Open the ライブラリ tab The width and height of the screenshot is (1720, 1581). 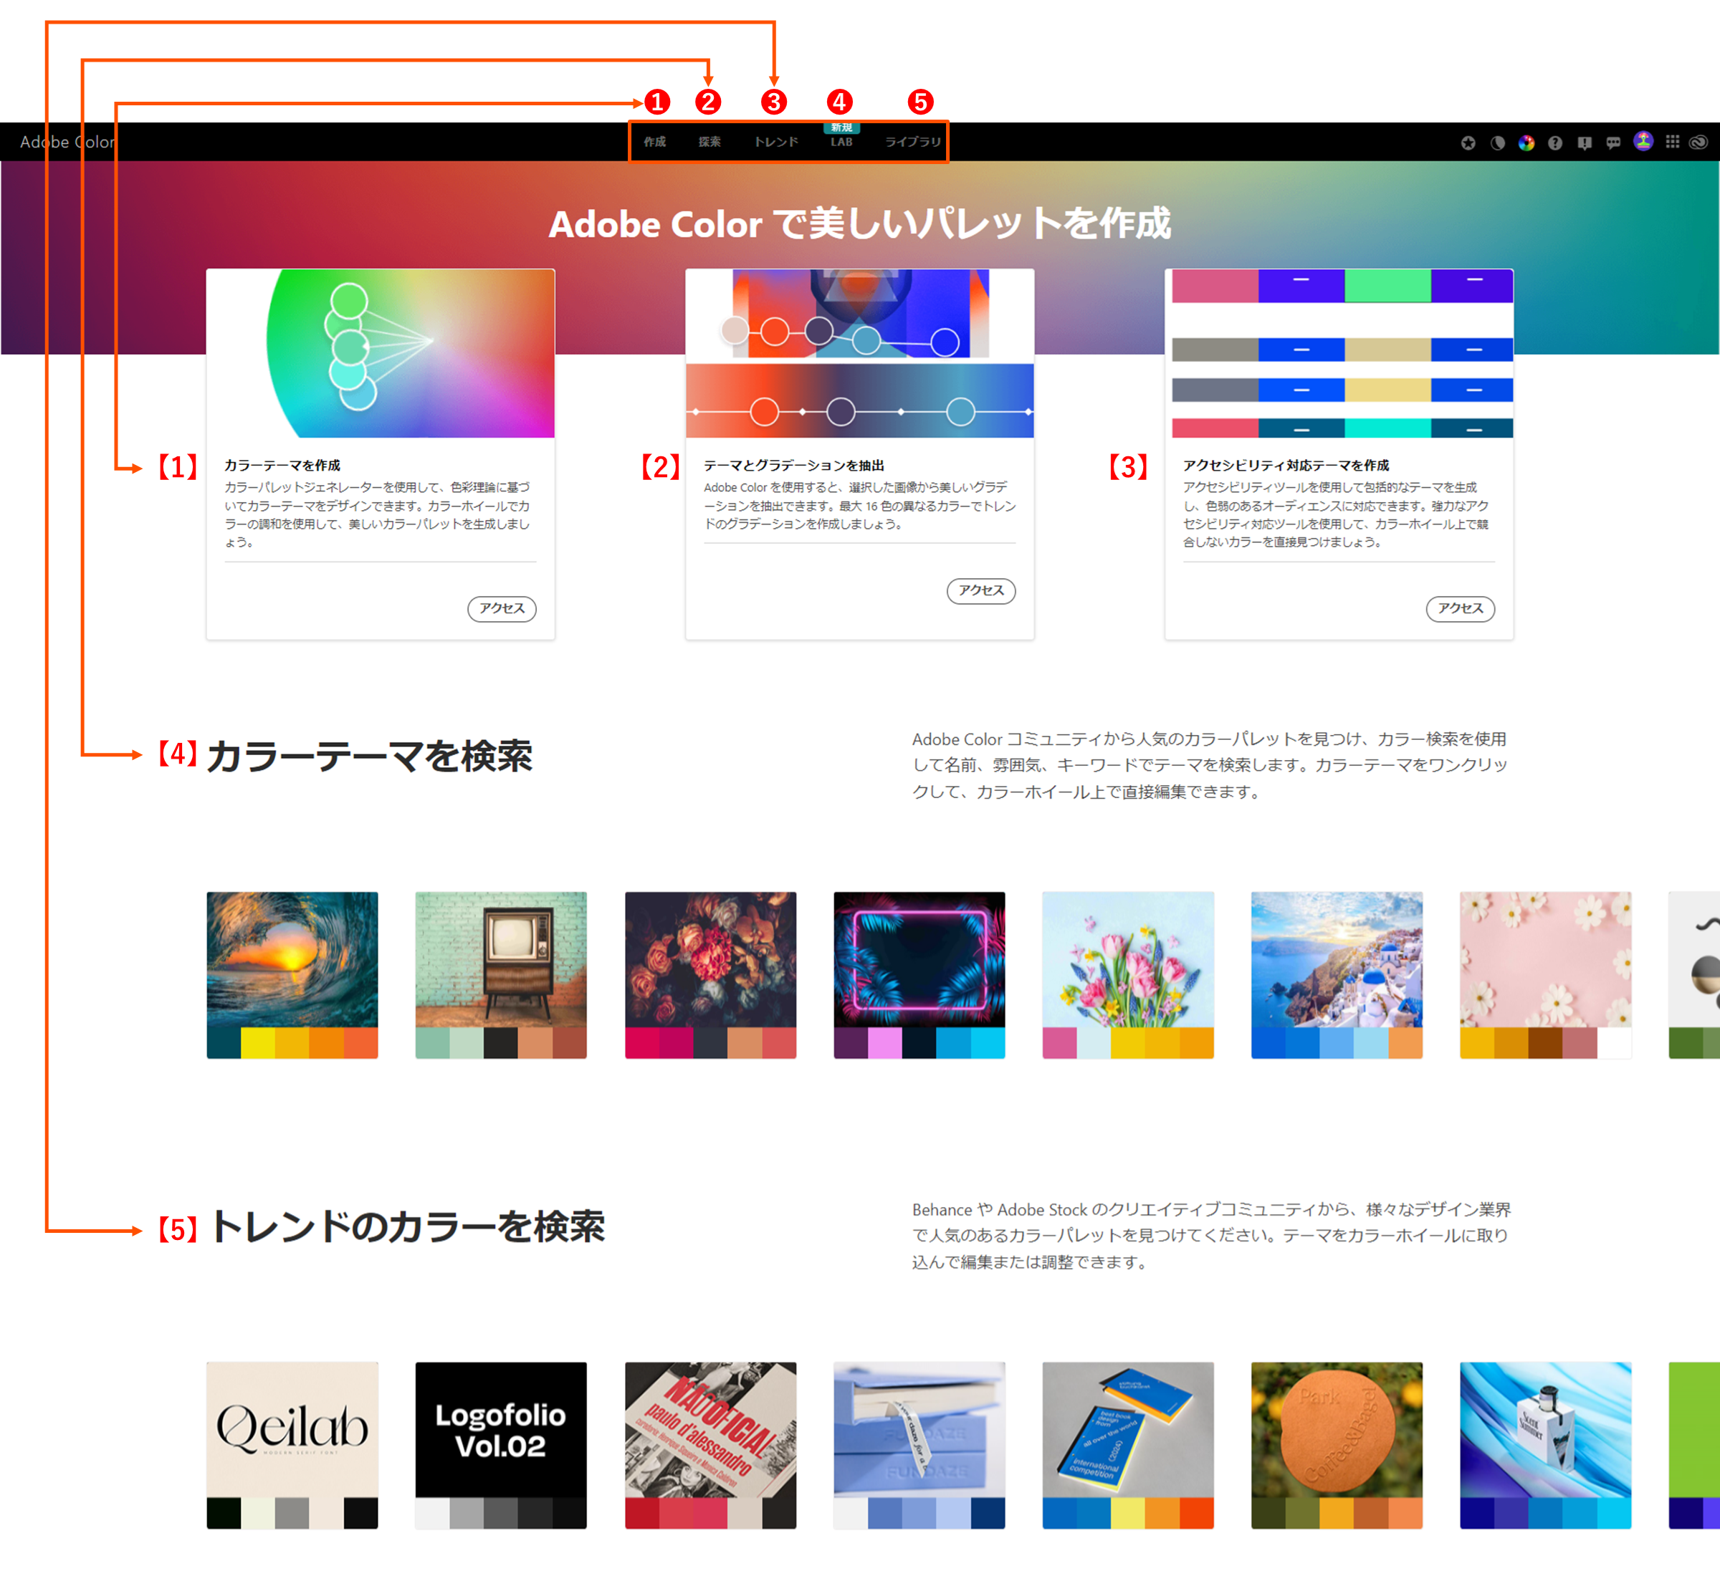coord(913,142)
